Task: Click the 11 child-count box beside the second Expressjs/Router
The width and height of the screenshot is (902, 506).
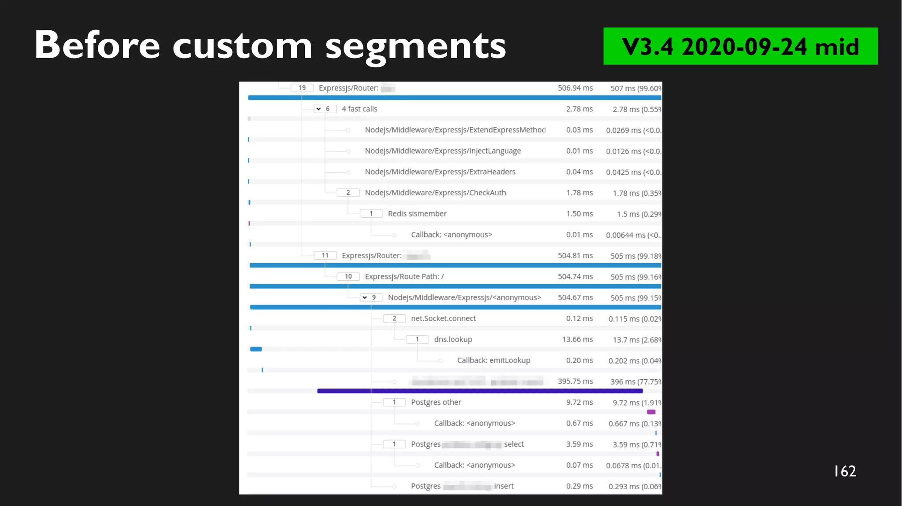Action: (x=325, y=256)
